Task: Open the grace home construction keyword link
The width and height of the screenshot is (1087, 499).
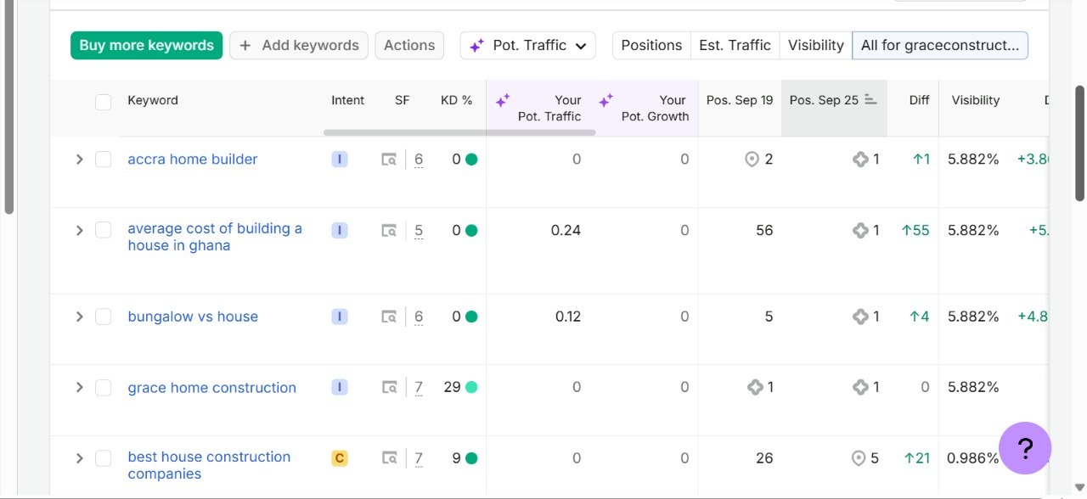Action: click(x=212, y=388)
